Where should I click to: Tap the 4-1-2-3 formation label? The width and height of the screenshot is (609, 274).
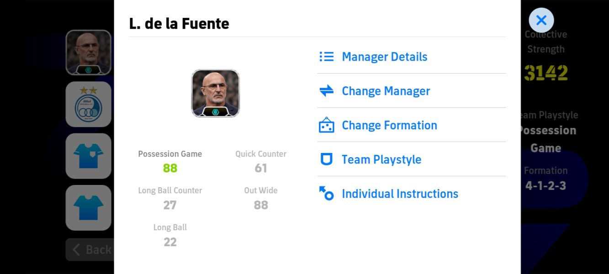[x=545, y=186]
